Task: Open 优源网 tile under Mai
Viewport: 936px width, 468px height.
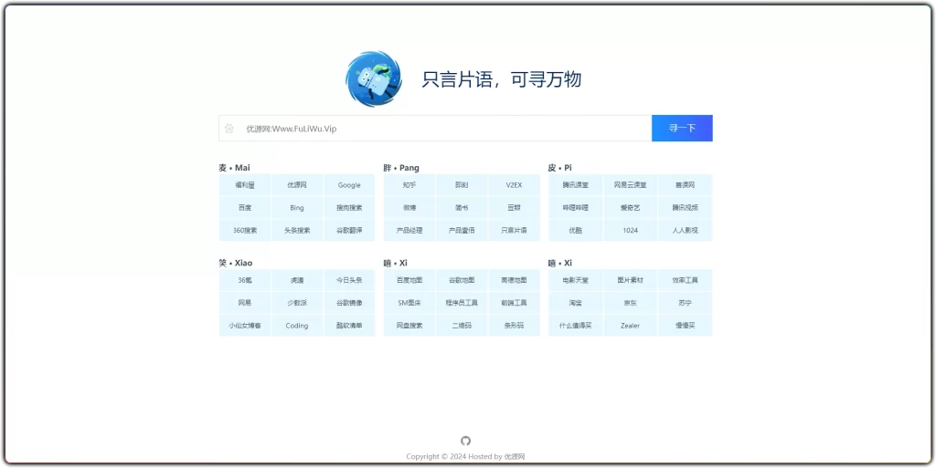Action: tap(297, 185)
